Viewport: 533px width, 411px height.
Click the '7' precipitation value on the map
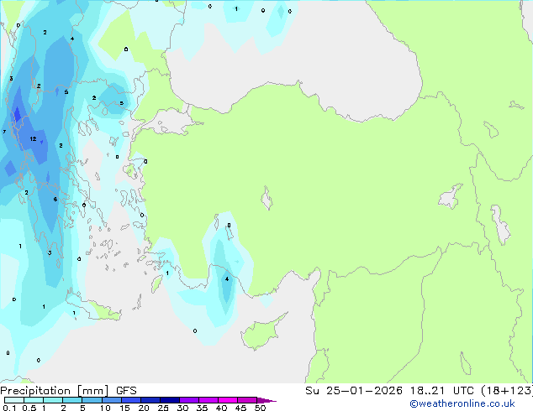4,132
